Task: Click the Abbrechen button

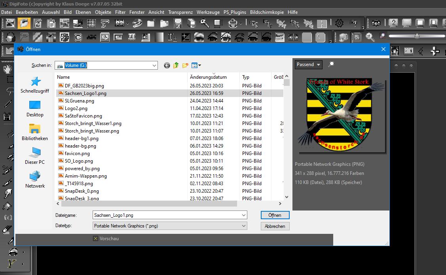Action: tap(275, 226)
